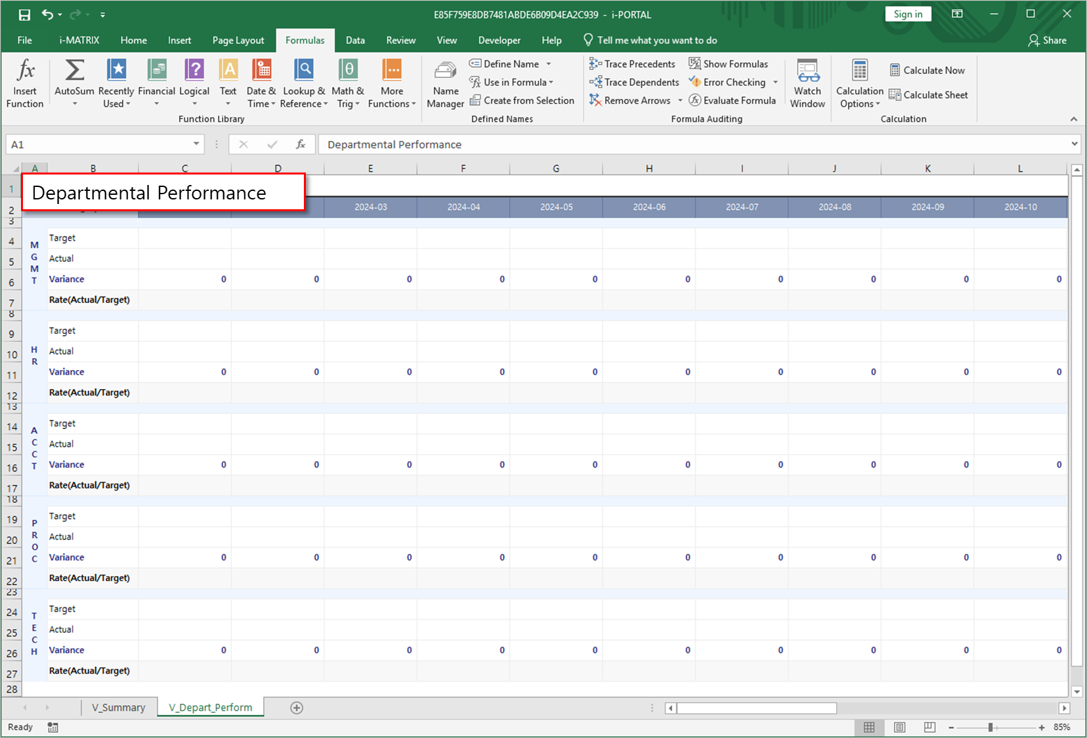Click Trace Dependents
1087x738 pixels.
[633, 82]
